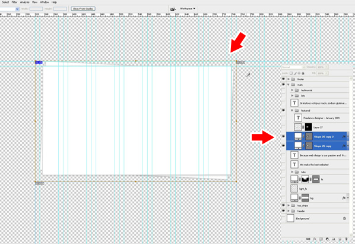Click Layer 27 black mask thumbnail

[308, 127]
